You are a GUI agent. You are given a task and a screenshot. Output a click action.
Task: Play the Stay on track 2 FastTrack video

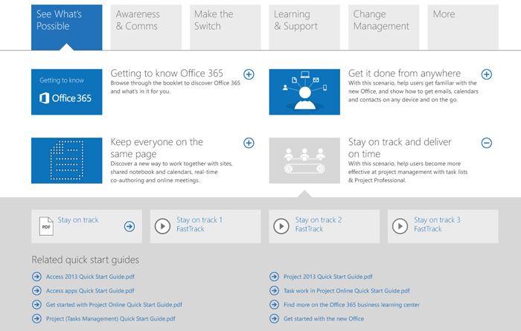pyautogui.click(x=281, y=226)
